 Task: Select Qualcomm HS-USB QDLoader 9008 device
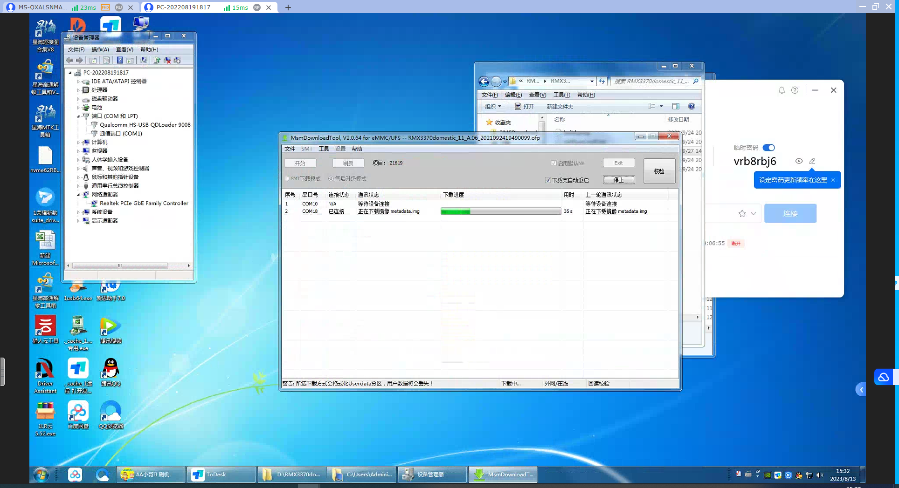point(145,125)
